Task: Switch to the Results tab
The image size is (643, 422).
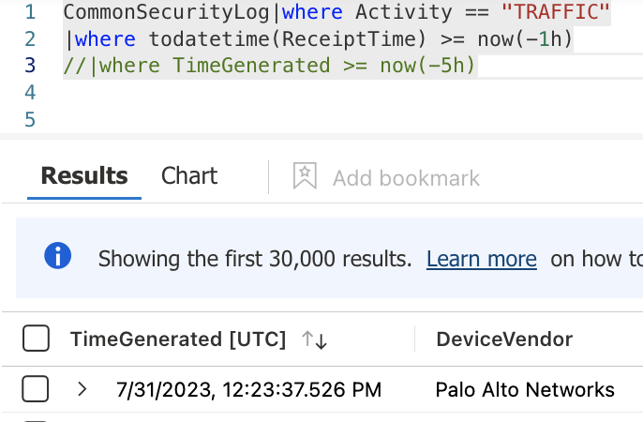Action: (x=84, y=176)
